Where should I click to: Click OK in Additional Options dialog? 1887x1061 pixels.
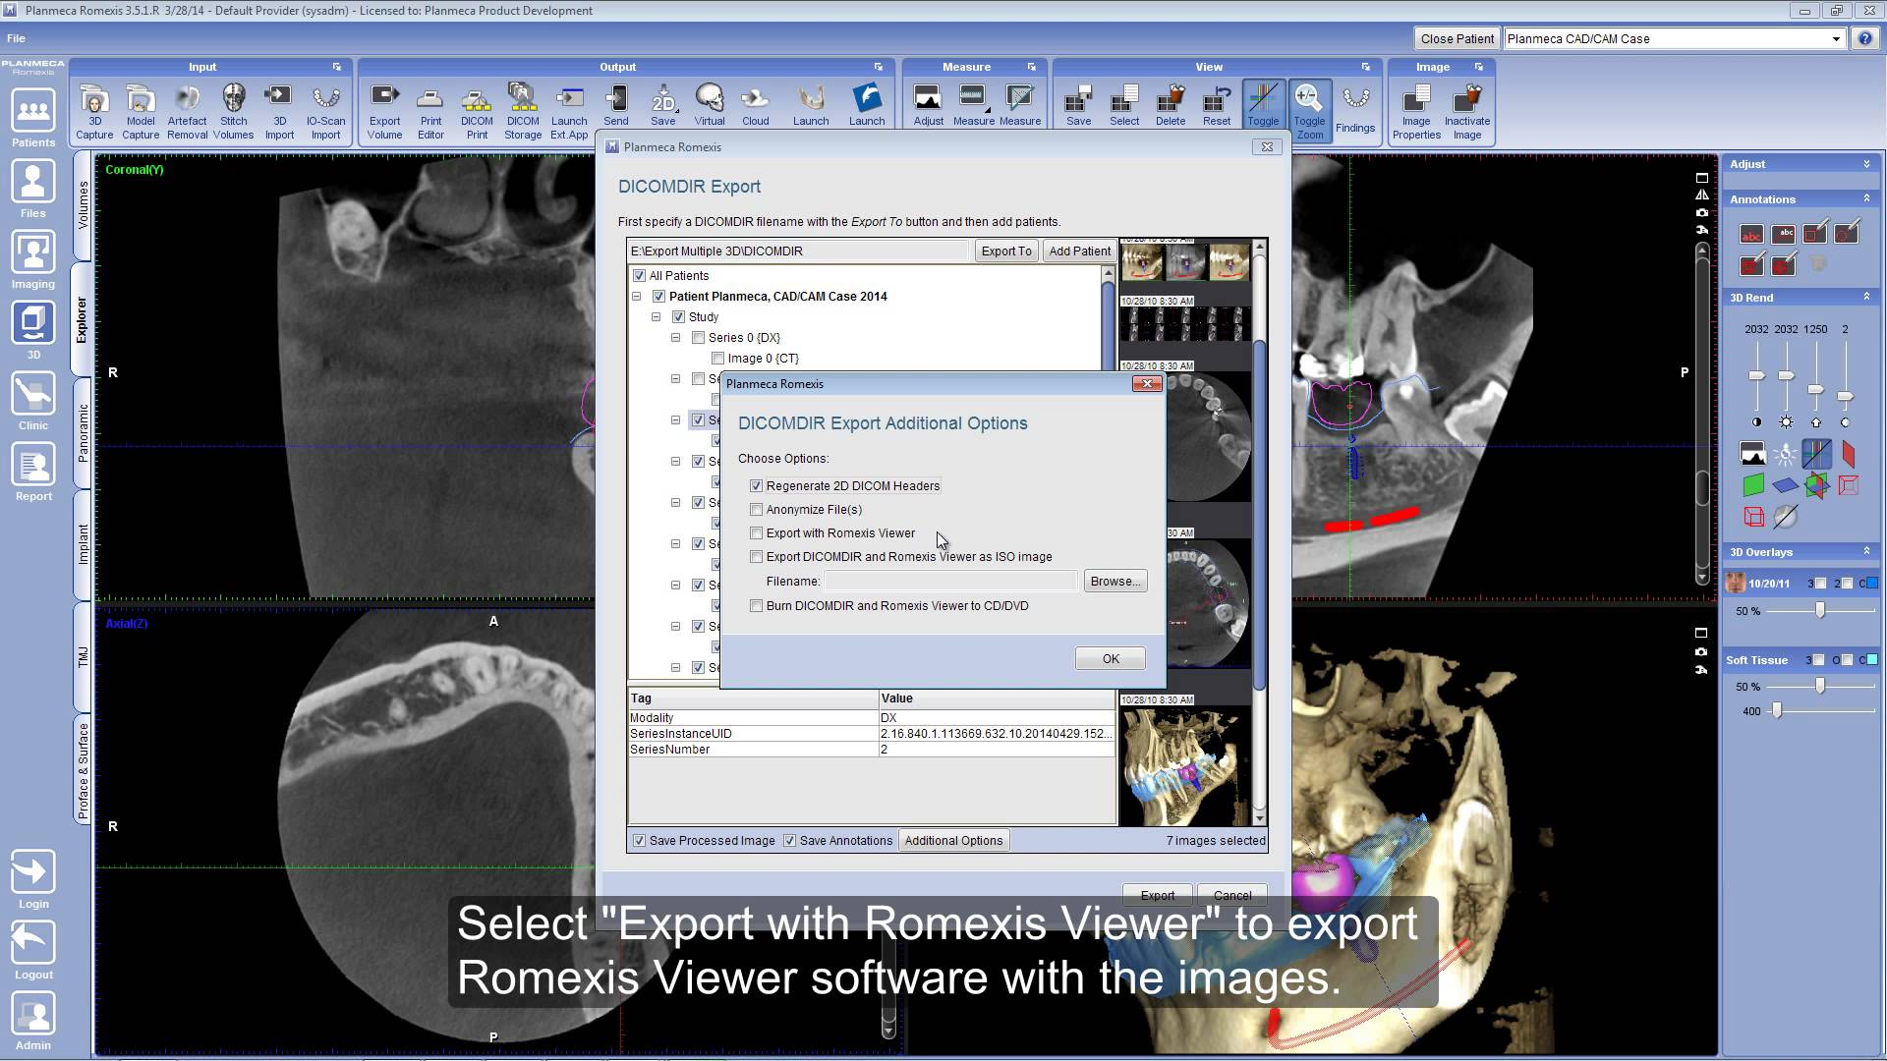point(1110,659)
